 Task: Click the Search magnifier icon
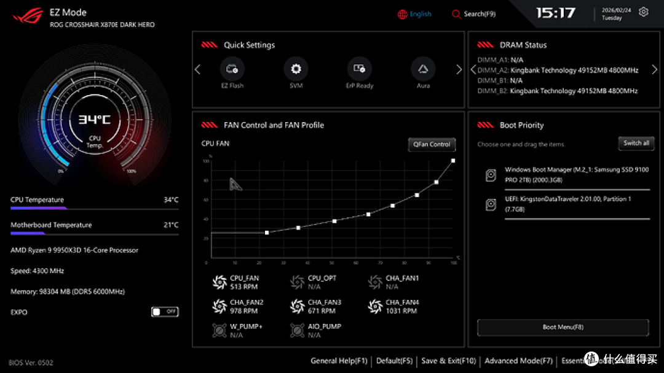coord(456,14)
